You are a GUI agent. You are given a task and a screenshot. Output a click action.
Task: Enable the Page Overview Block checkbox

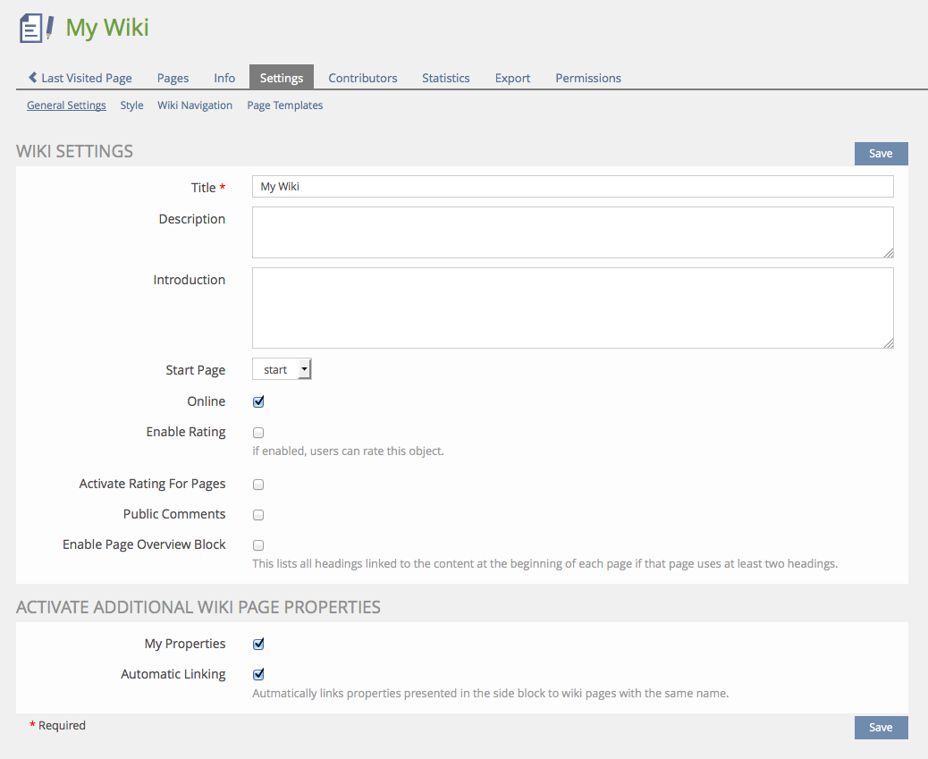point(258,545)
